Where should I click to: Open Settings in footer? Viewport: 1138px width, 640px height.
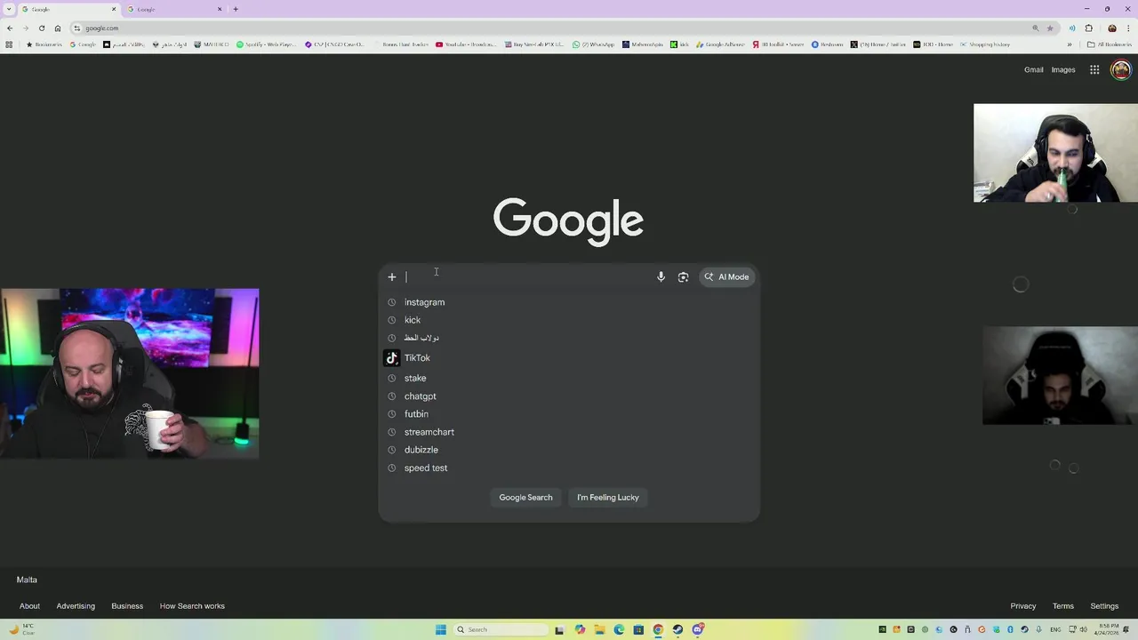click(x=1104, y=606)
